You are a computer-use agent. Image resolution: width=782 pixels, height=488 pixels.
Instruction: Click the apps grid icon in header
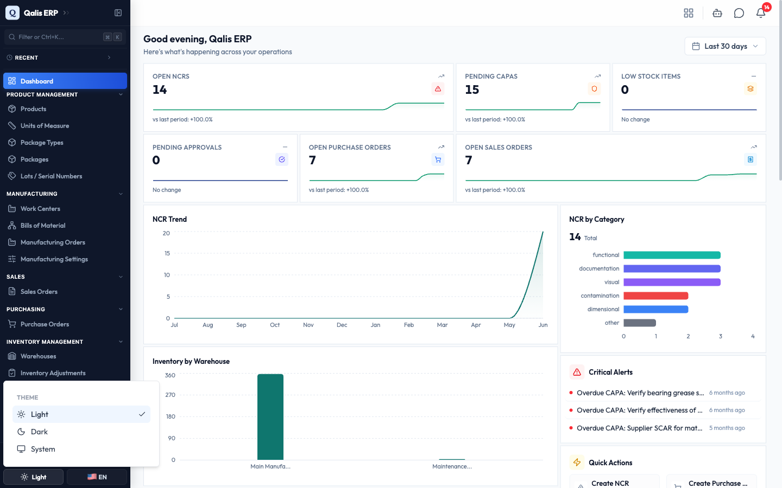[x=689, y=13]
